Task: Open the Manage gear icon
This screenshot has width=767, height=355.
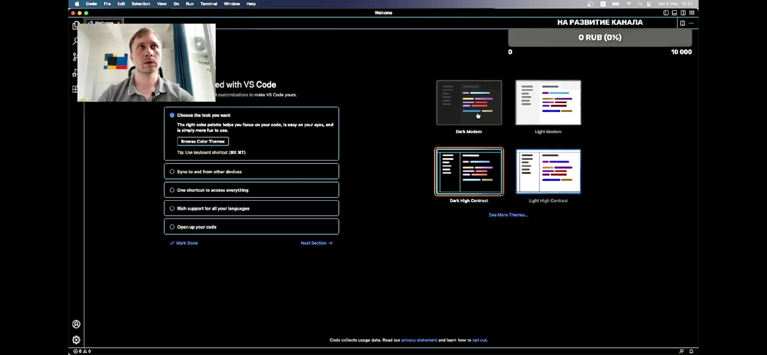Action: pos(76,340)
